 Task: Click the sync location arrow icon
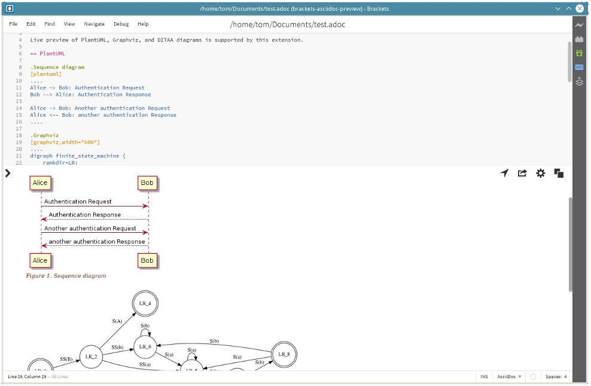504,173
